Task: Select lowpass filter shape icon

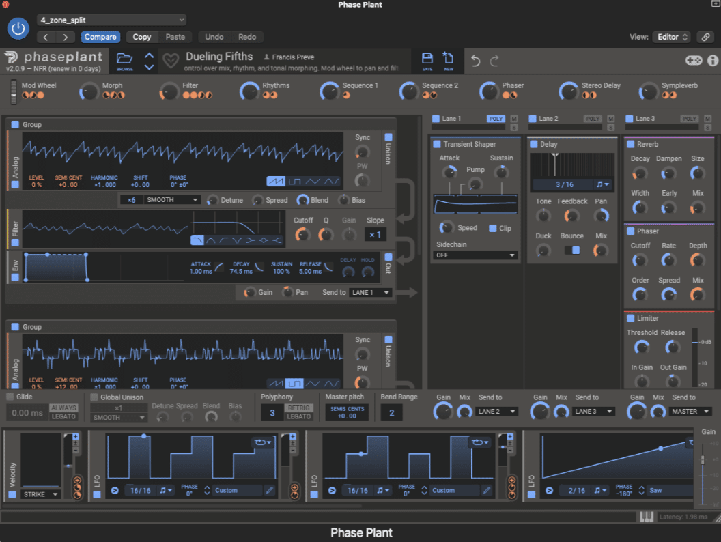Action: 197,240
